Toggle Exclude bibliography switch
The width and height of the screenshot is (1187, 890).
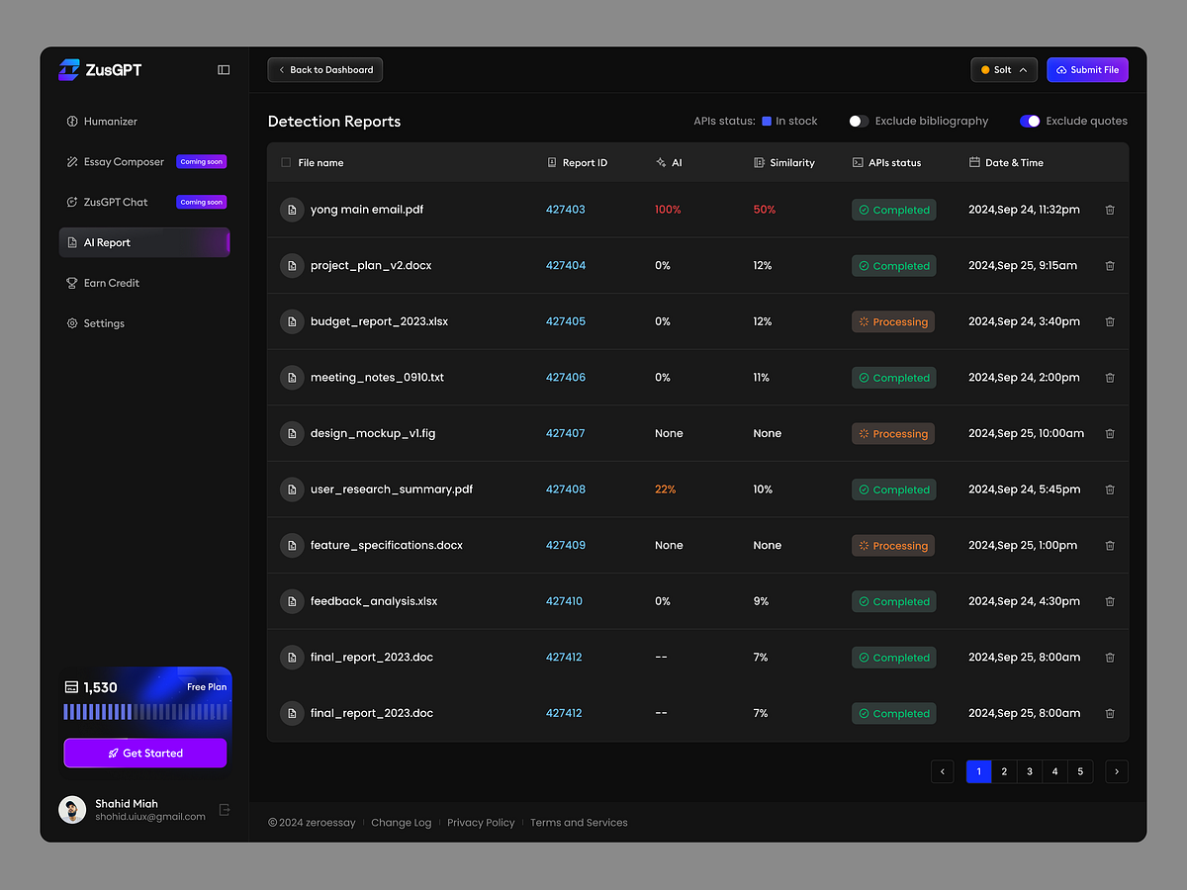(x=859, y=121)
